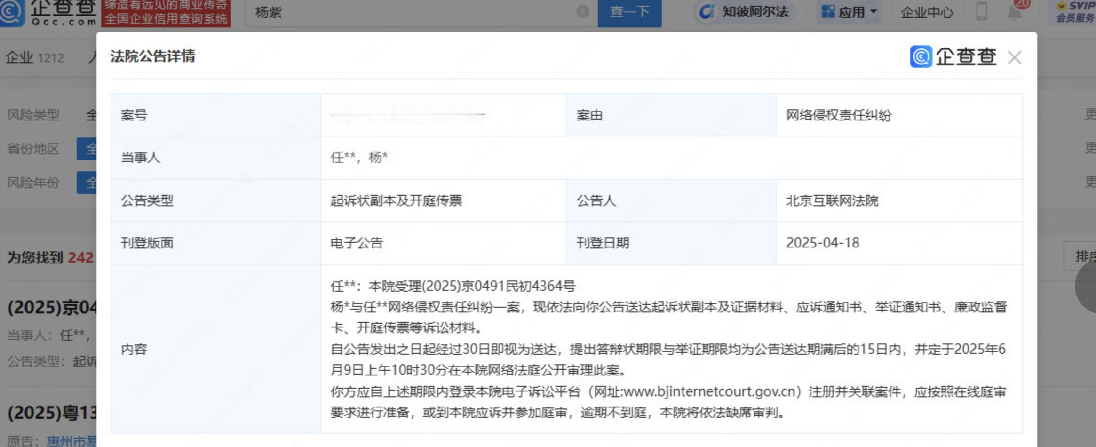Viewport: 1096px width, 447px height.
Task: Switch to the 企业 1212 tab
Action: [x=34, y=58]
